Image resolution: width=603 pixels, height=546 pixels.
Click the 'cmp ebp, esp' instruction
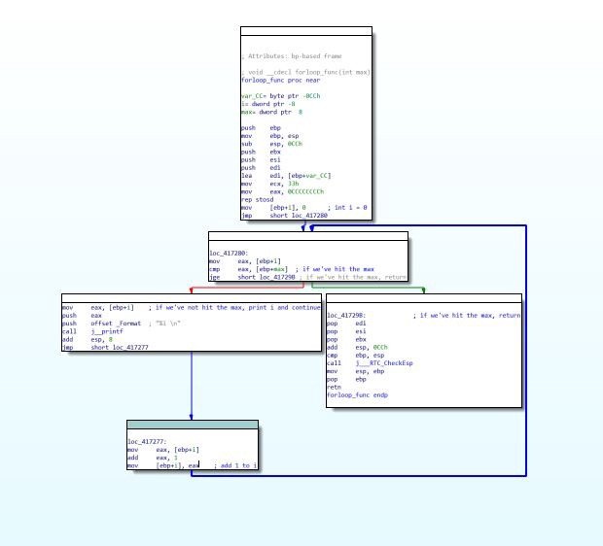(355, 356)
